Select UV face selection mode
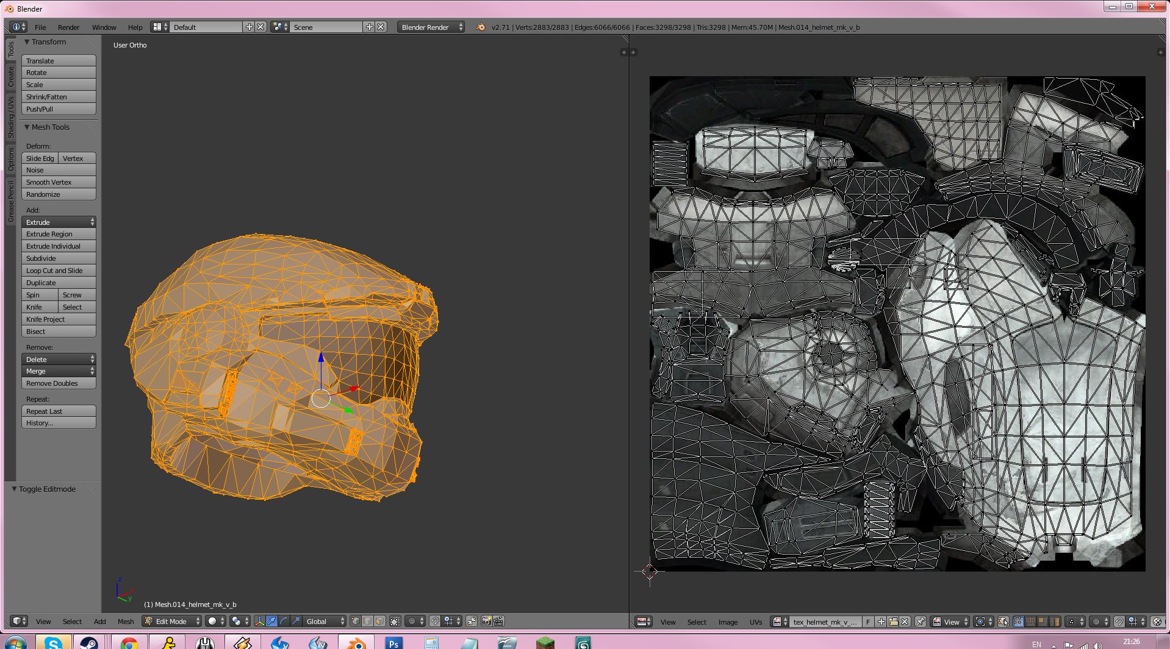The width and height of the screenshot is (1170, 649). point(1042,622)
